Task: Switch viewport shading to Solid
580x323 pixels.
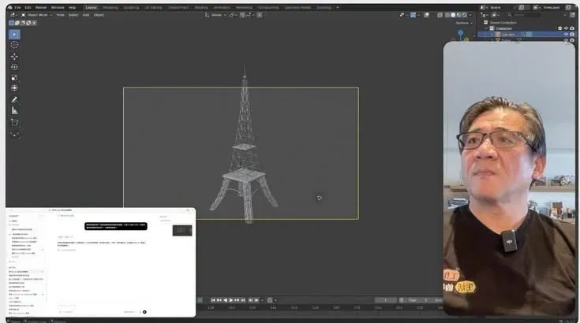Action: click(x=453, y=15)
